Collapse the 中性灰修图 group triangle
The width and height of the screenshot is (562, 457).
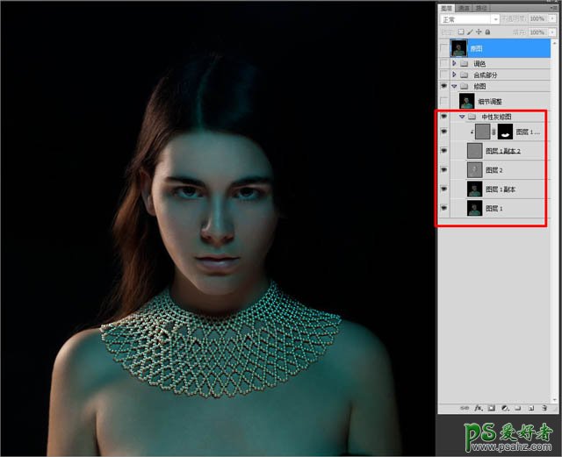click(462, 117)
